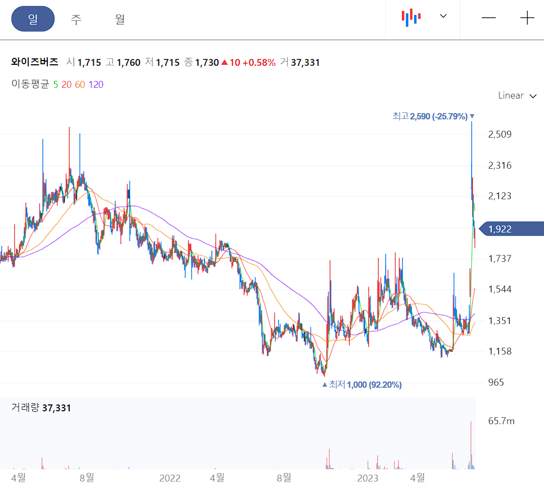The width and height of the screenshot is (544, 496).
Task: Click the 1,737 price axis label
Action: click(499, 258)
